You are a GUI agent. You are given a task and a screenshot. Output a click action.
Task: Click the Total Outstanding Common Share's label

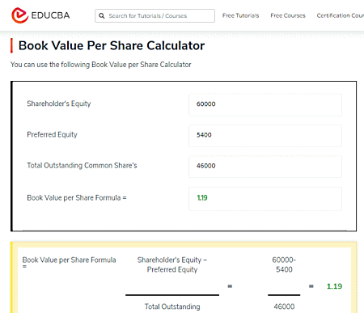(82, 165)
